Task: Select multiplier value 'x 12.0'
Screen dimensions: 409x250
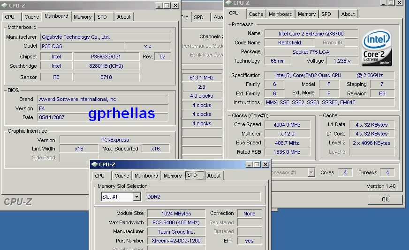Action: 287,134
